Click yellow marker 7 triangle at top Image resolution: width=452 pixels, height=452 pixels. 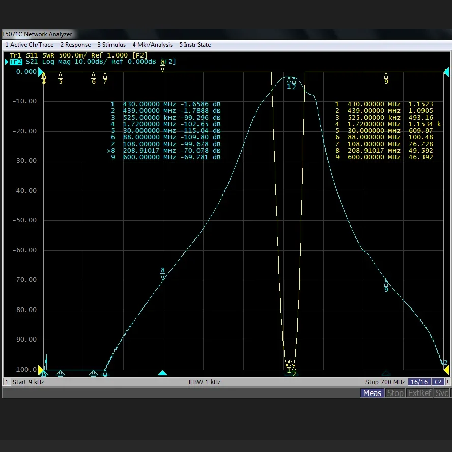[x=105, y=76]
